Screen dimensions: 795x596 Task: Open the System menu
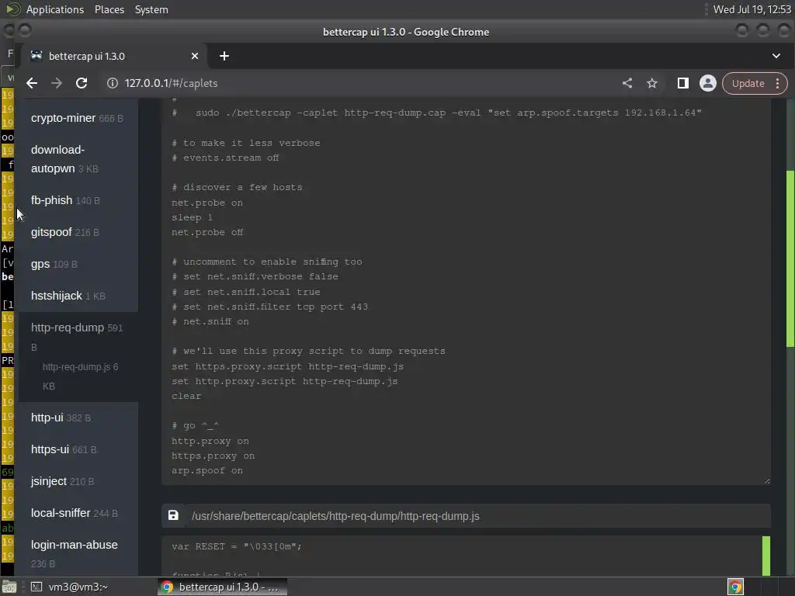point(151,9)
